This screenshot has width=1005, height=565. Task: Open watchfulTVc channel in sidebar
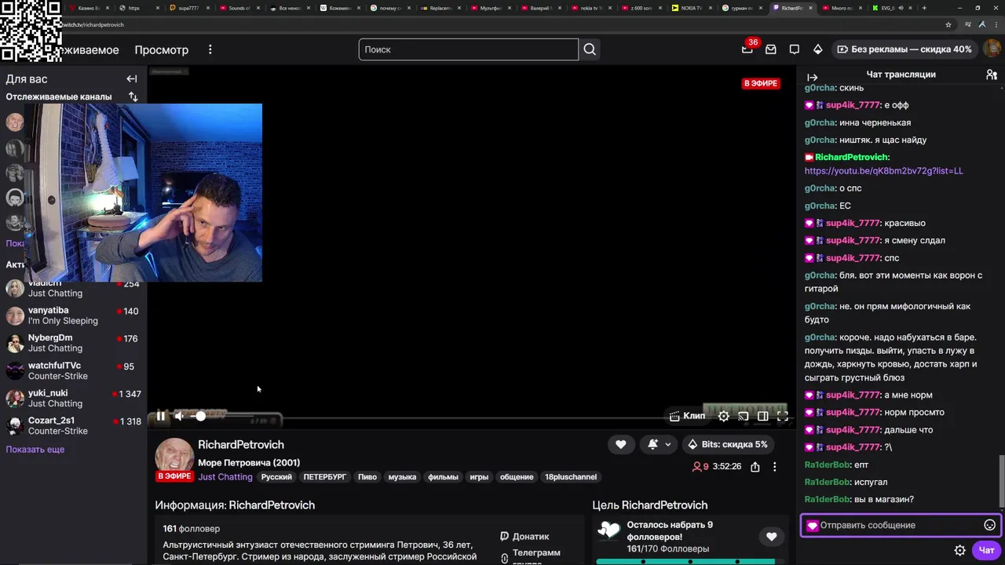(73, 370)
